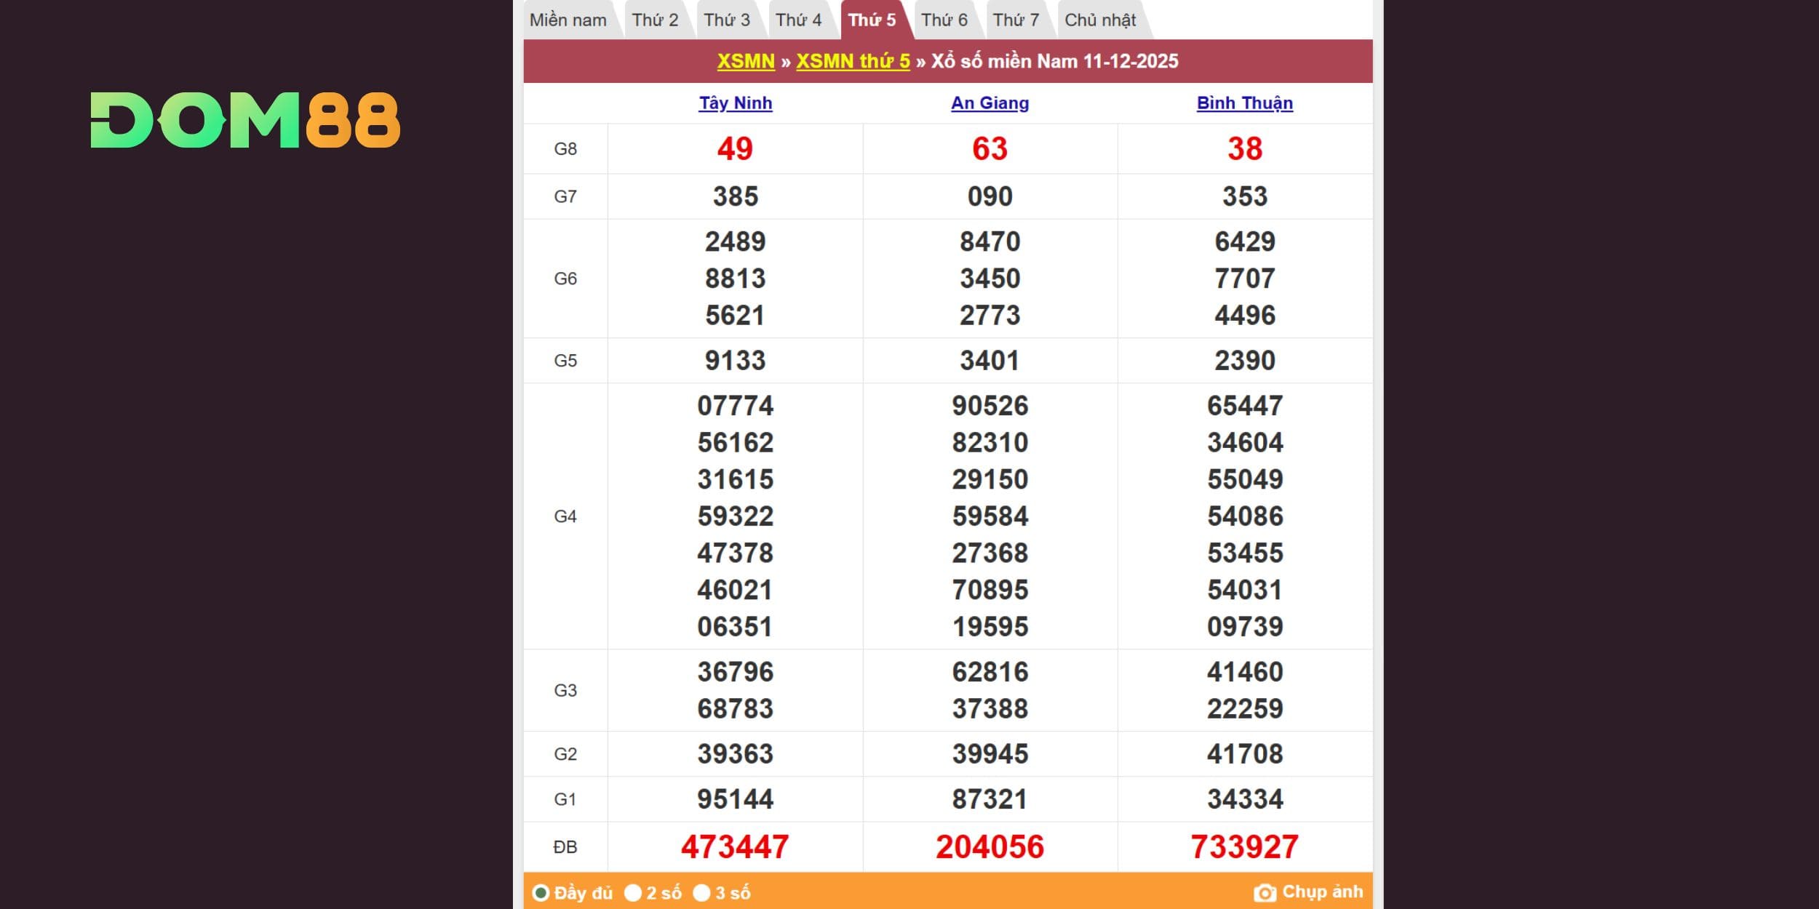Open the Thứ 7 tab
The image size is (1819, 909).
(x=1016, y=20)
